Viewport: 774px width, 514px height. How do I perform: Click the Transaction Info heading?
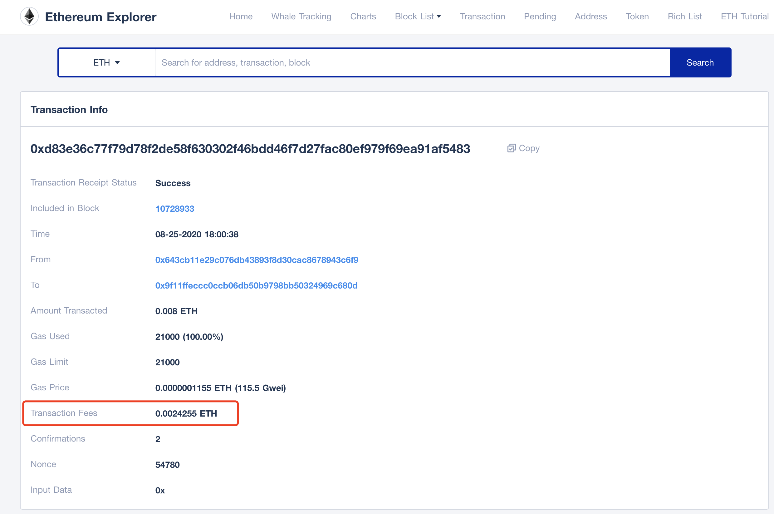[x=69, y=110]
